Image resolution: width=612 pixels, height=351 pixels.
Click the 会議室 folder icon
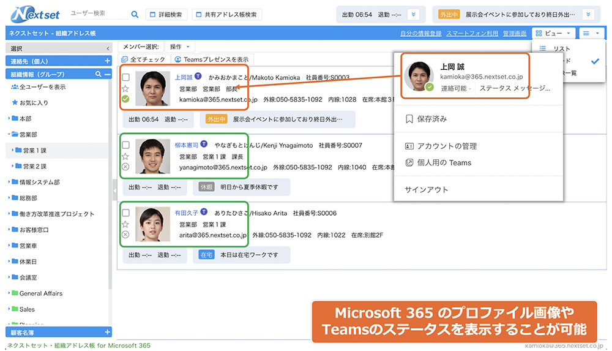point(15,277)
